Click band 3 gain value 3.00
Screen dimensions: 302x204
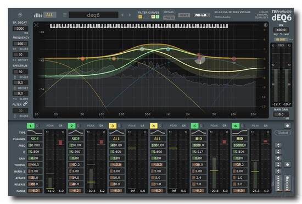116,158
